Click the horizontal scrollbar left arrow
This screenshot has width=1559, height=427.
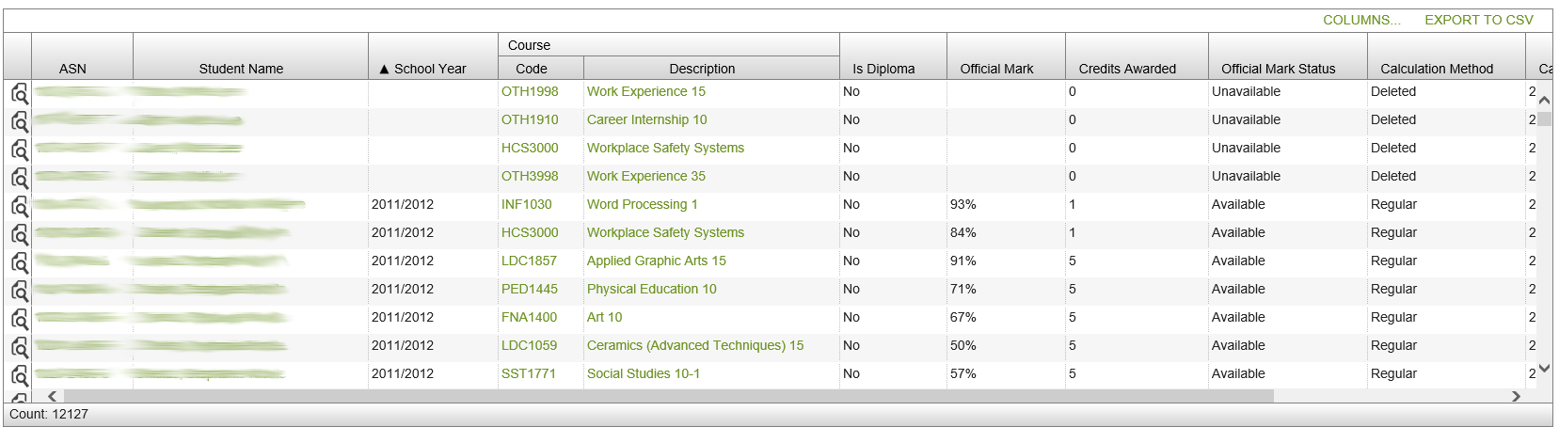[x=53, y=397]
